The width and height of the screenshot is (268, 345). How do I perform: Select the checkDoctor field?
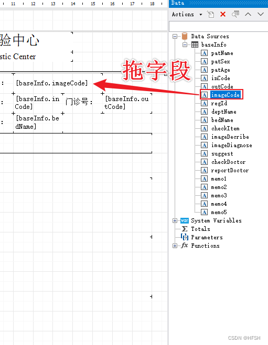pos(228,162)
